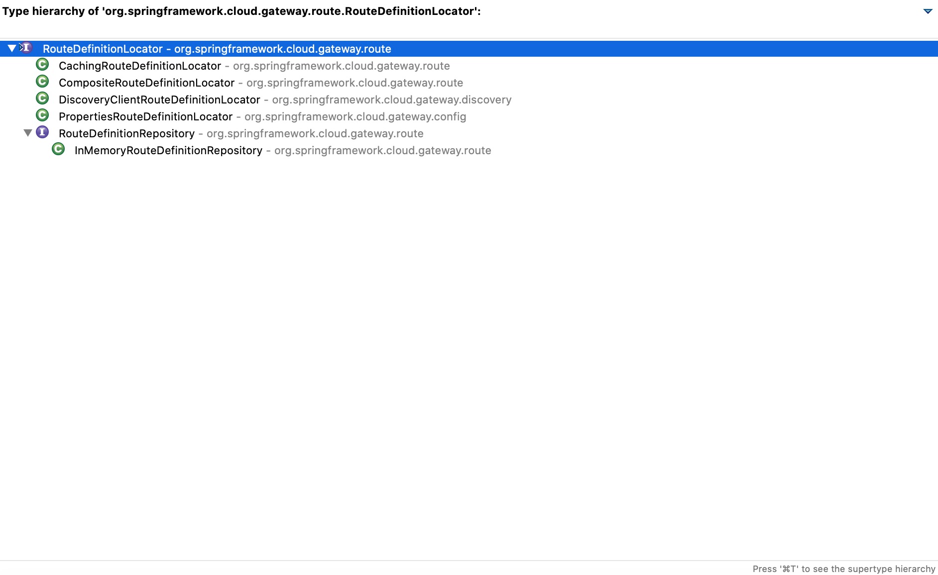Click the org.springframework.cloud.gateway.discovery package label

click(392, 99)
